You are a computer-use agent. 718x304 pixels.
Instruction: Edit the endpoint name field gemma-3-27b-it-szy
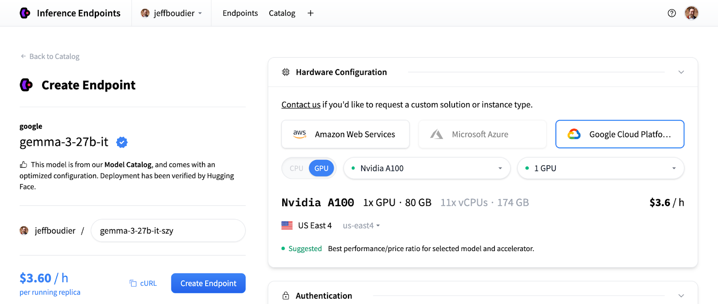(168, 230)
